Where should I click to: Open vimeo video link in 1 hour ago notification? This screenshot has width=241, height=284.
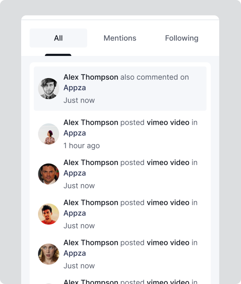168,122
